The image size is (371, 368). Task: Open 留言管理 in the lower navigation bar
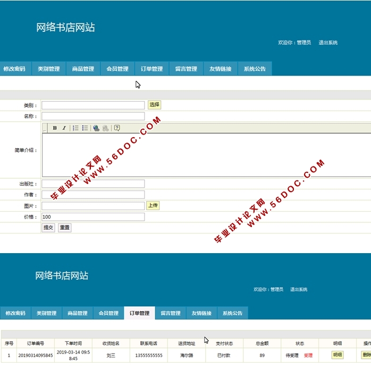[171, 313]
